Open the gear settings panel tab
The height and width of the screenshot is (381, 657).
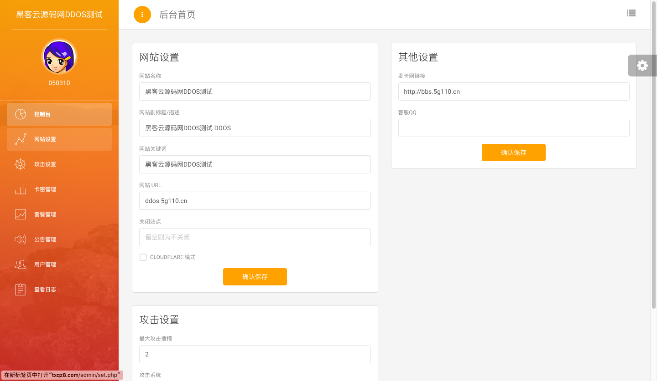pos(642,66)
